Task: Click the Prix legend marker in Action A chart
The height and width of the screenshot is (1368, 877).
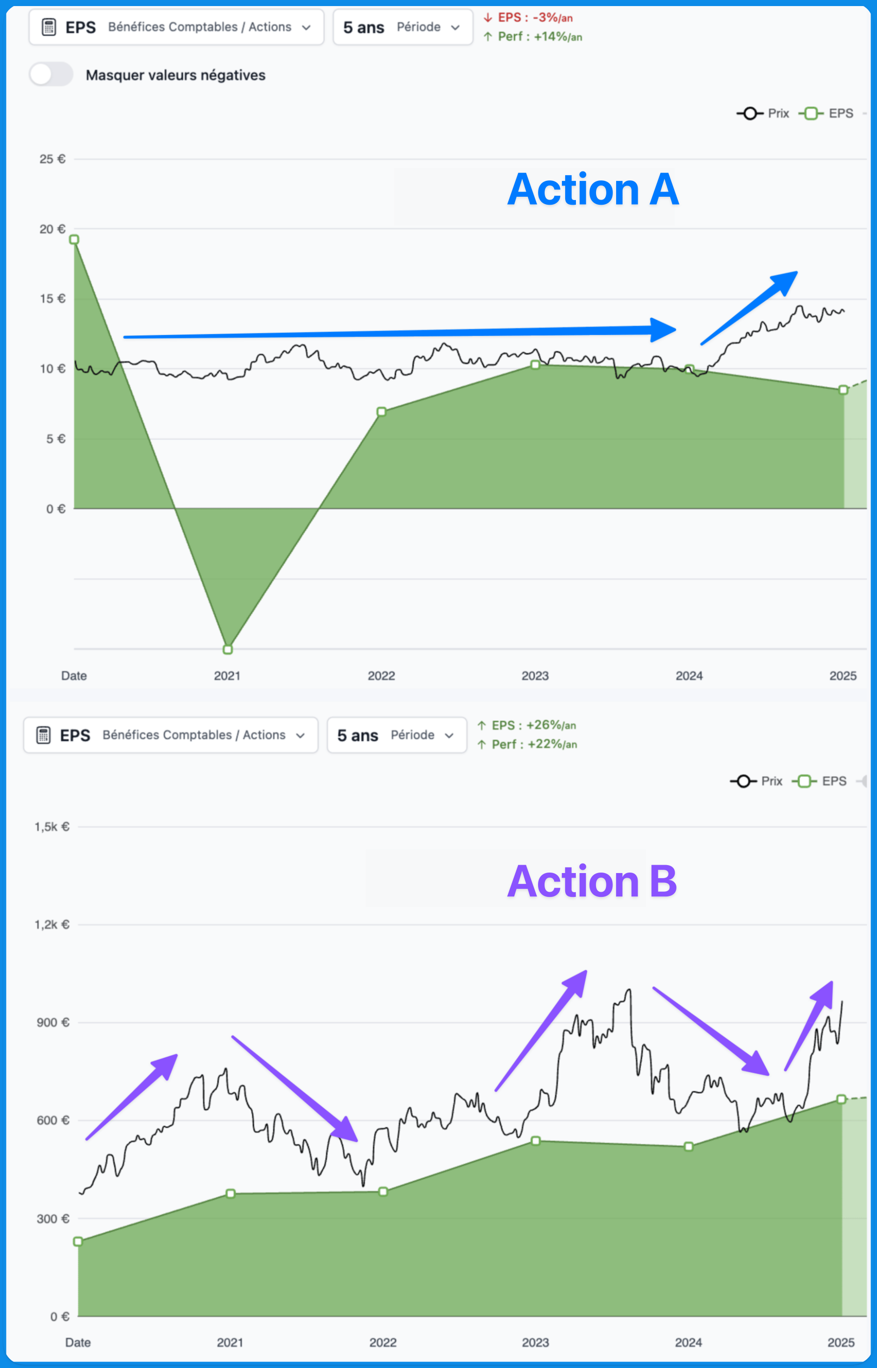Action: 750,113
